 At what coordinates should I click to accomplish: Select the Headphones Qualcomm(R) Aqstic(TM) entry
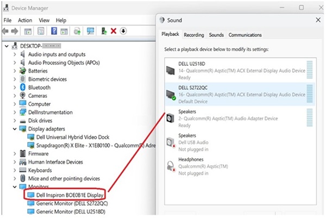point(240,166)
